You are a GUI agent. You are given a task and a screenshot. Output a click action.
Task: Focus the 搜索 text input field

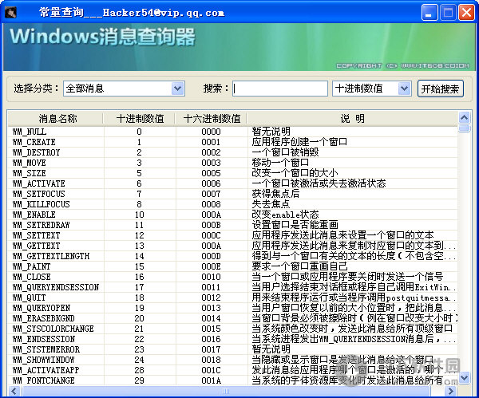pos(280,89)
